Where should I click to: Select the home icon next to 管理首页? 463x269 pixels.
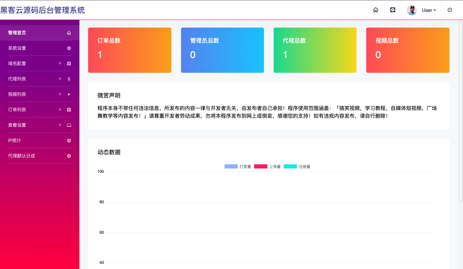point(69,32)
